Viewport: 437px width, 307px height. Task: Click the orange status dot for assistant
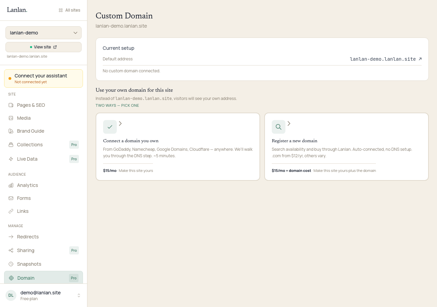coord(10,78)
